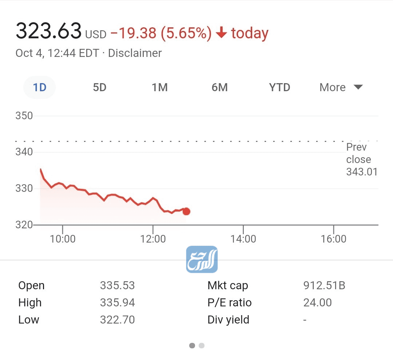Select the Mkt cap value 912.51B
The image size is (393, 360).
pos(324,285)
